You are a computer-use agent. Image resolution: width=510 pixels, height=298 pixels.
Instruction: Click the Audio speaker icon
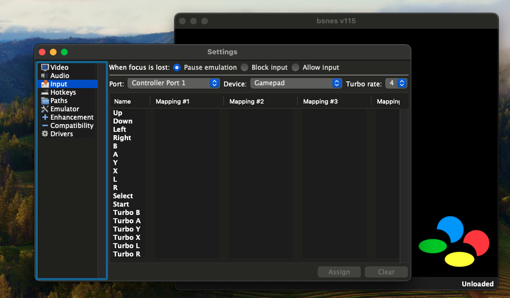coord(45,76)
